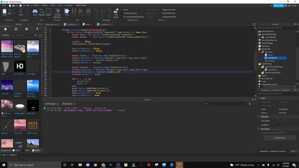Select None background option in Toolbox
This screenshot has height=168, width=299.
tap(36, 150)
